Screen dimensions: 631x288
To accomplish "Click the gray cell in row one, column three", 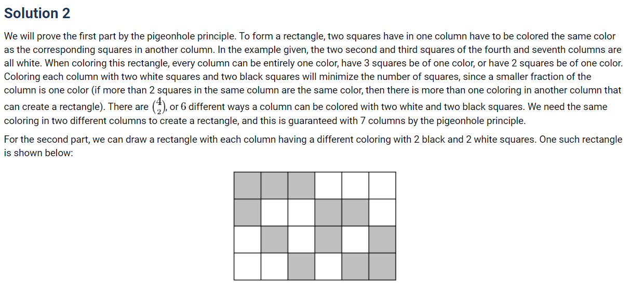I will [x=301, y=185].
